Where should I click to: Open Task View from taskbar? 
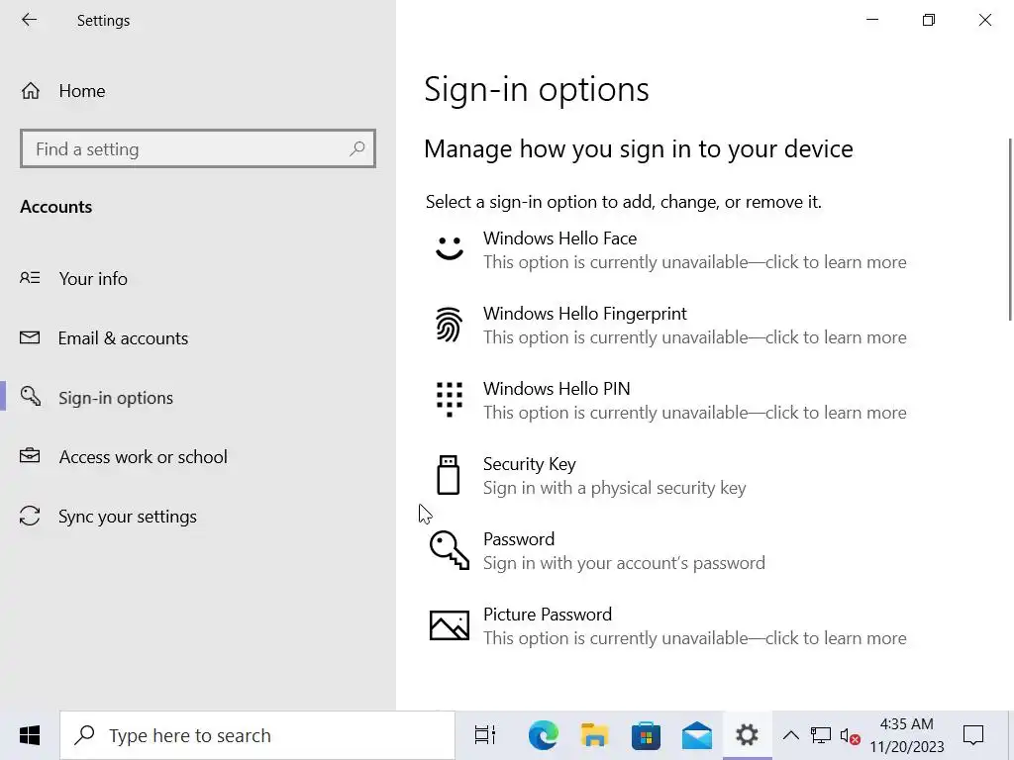click(x=485, y=735)
